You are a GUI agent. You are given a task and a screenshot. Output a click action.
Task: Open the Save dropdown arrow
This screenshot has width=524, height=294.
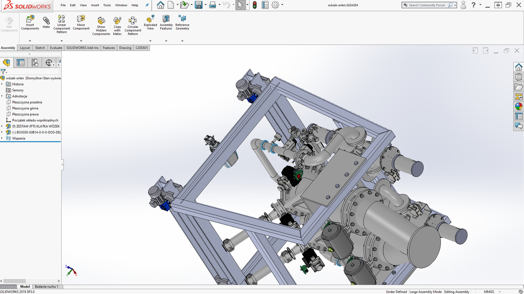(x=205, y=5)
